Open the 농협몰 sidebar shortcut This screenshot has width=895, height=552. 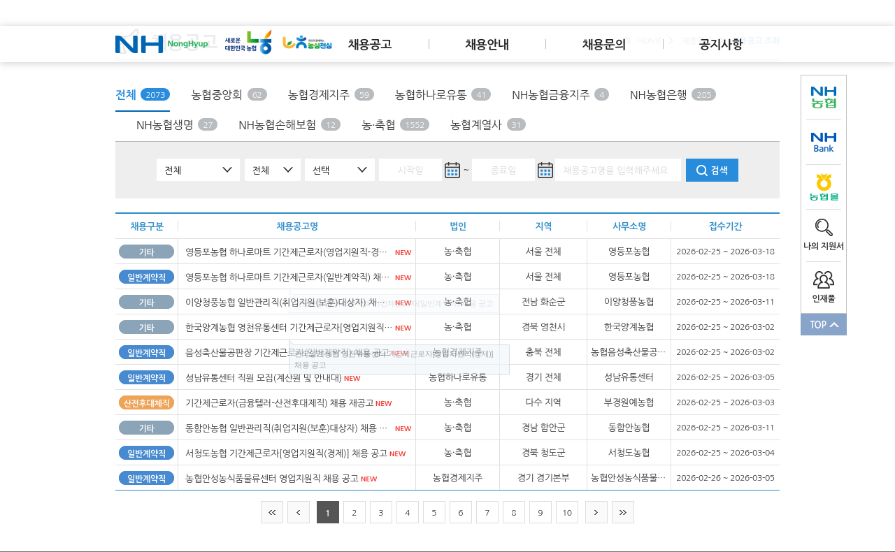point(824,187)
